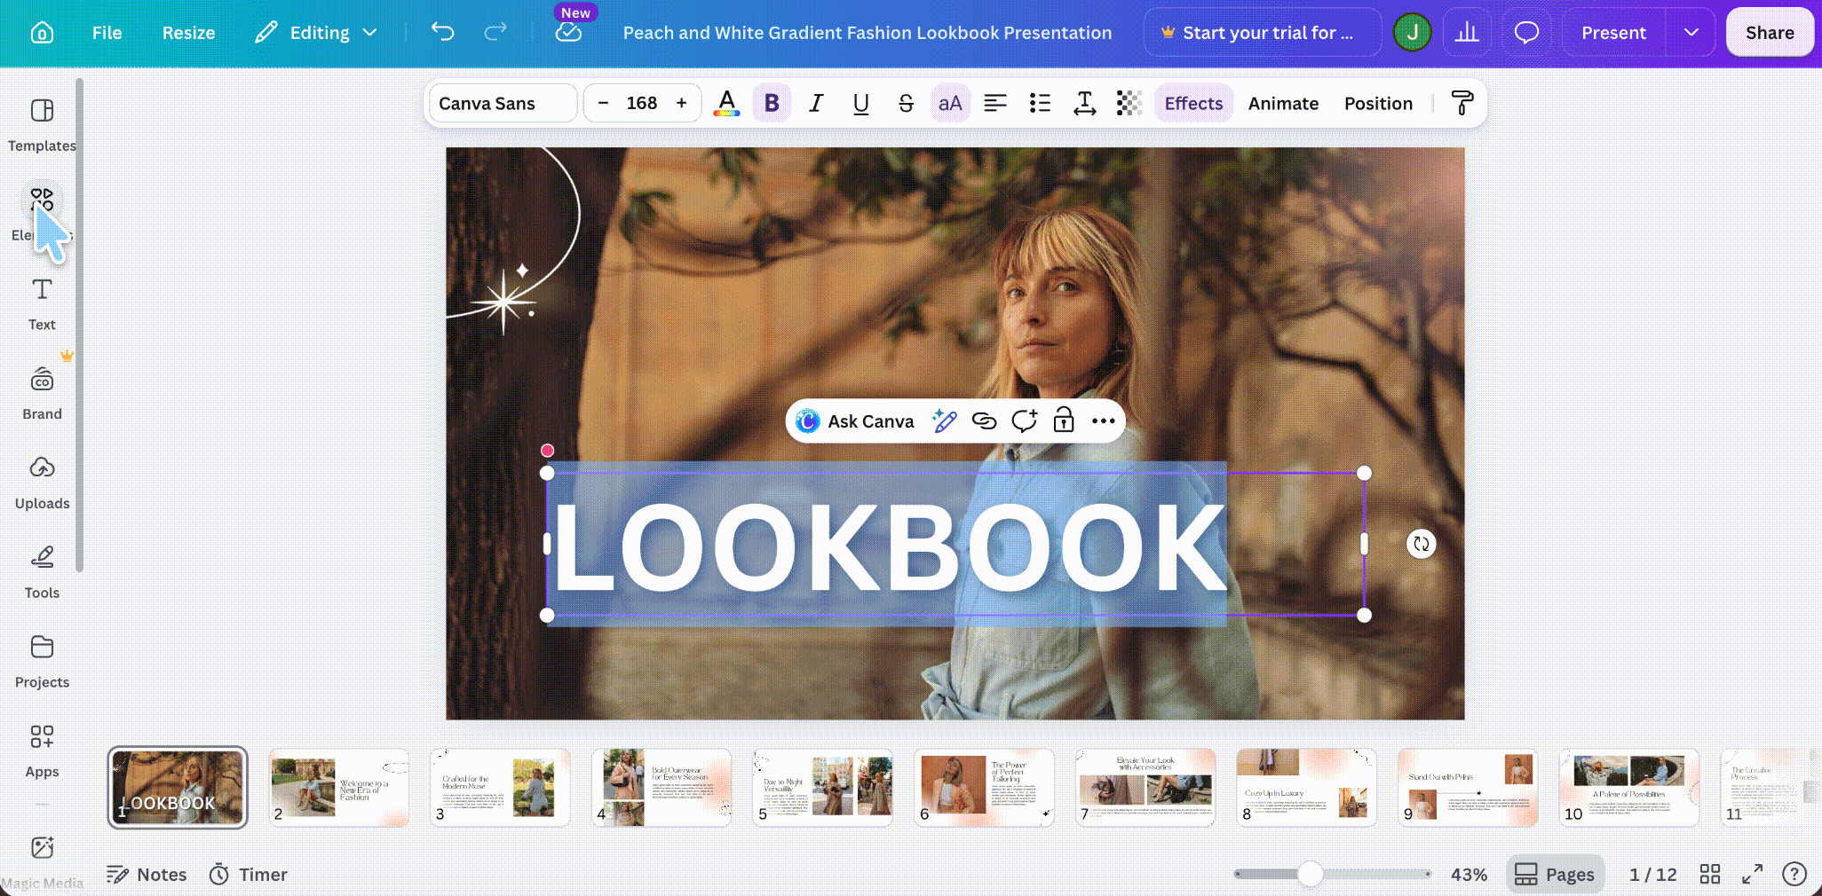
Task: Toggle uppercase aA formatting
Action: pos(950,104)
